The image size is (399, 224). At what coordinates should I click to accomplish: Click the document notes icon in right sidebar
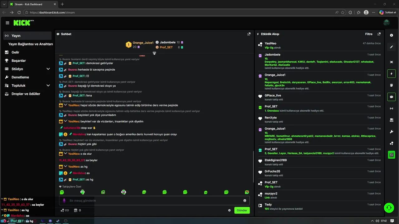click(x=392, y=85)
